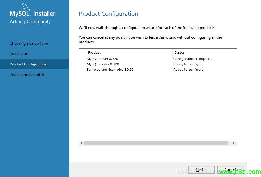Select the Samples and Examples 8.0.20 row
The height and width of the screenshot is (177, 261).
[x=110, y=70]
